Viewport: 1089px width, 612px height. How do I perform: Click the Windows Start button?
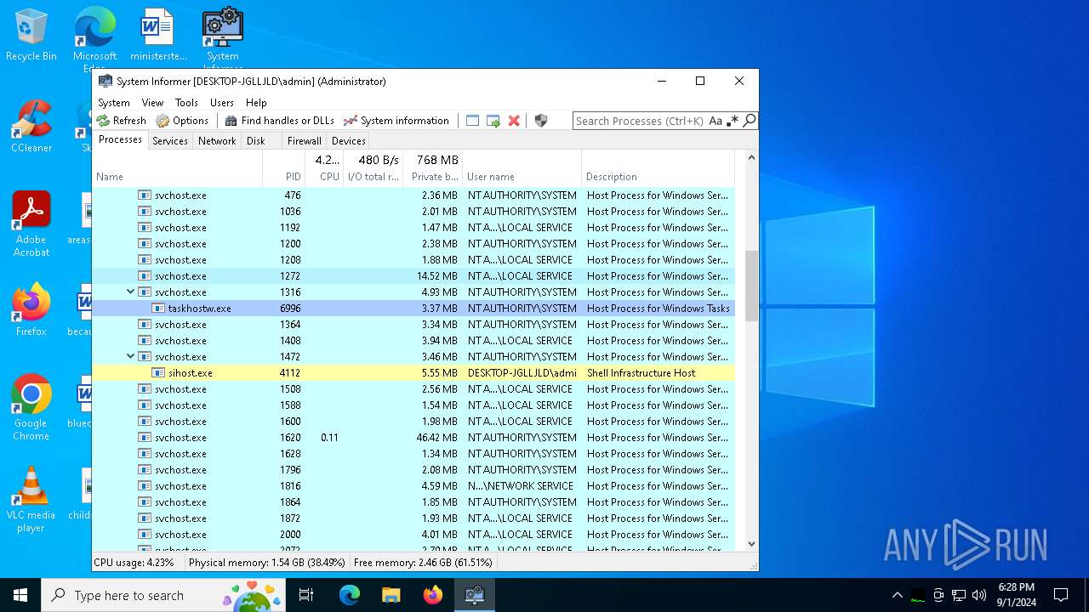click(20, 595)
